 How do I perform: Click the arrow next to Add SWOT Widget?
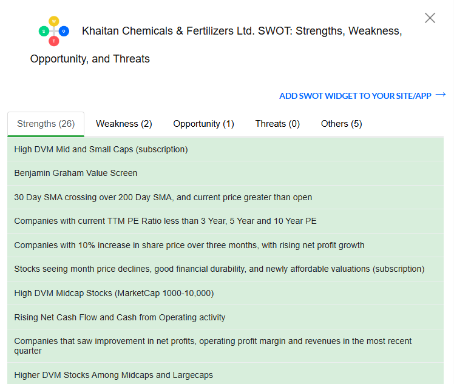441,95
